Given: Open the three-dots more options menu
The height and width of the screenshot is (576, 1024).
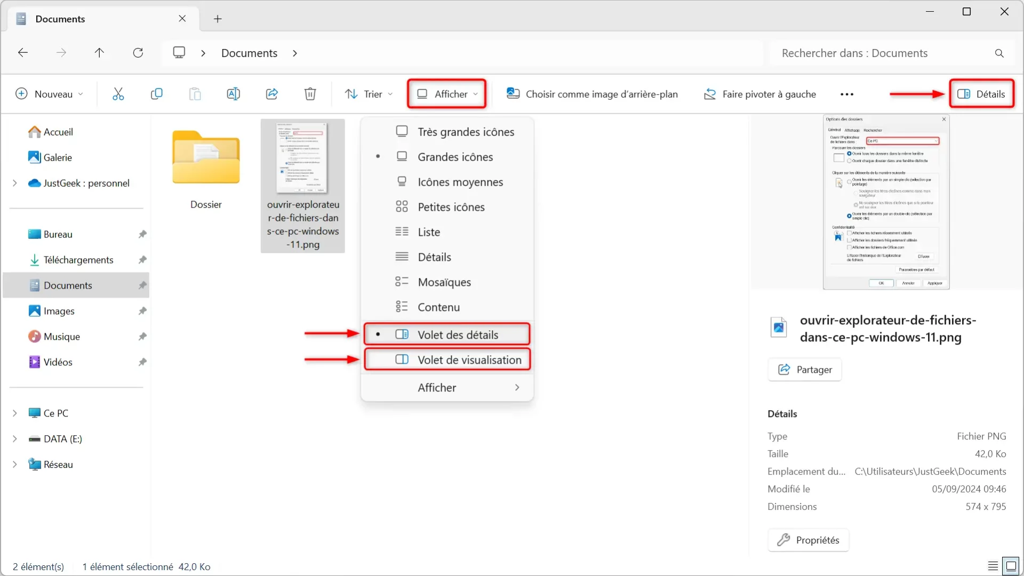Looking at the screenshot, I should tap(846, 94).
